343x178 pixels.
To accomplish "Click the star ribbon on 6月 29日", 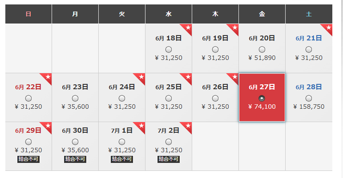I will pyautogui.click(x=47, y=127).
